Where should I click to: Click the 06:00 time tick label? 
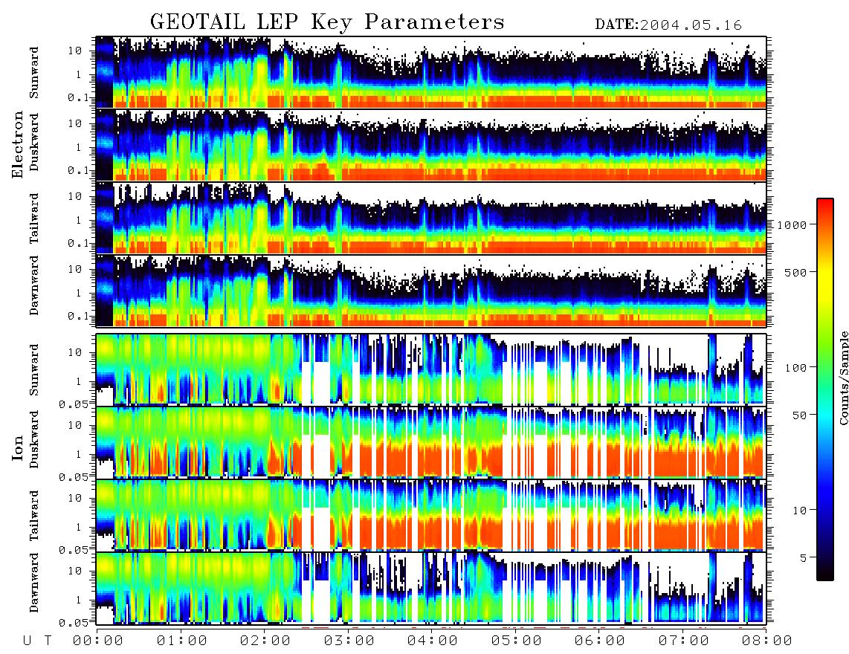click(x=599, y=641)
